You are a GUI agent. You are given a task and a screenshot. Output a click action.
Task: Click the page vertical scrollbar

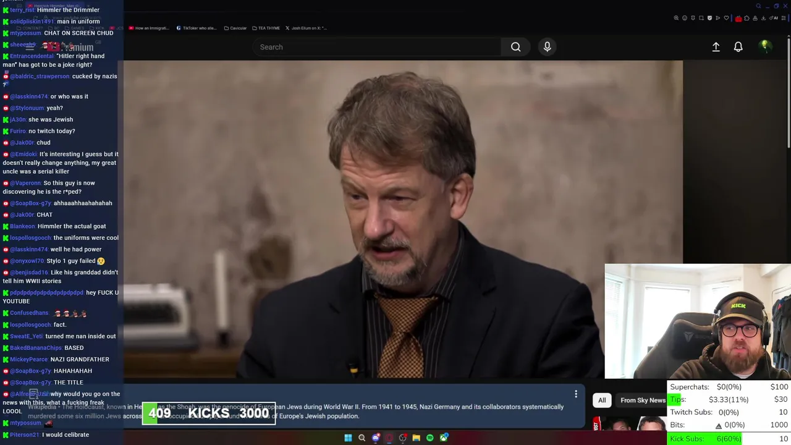coord(789,93)
